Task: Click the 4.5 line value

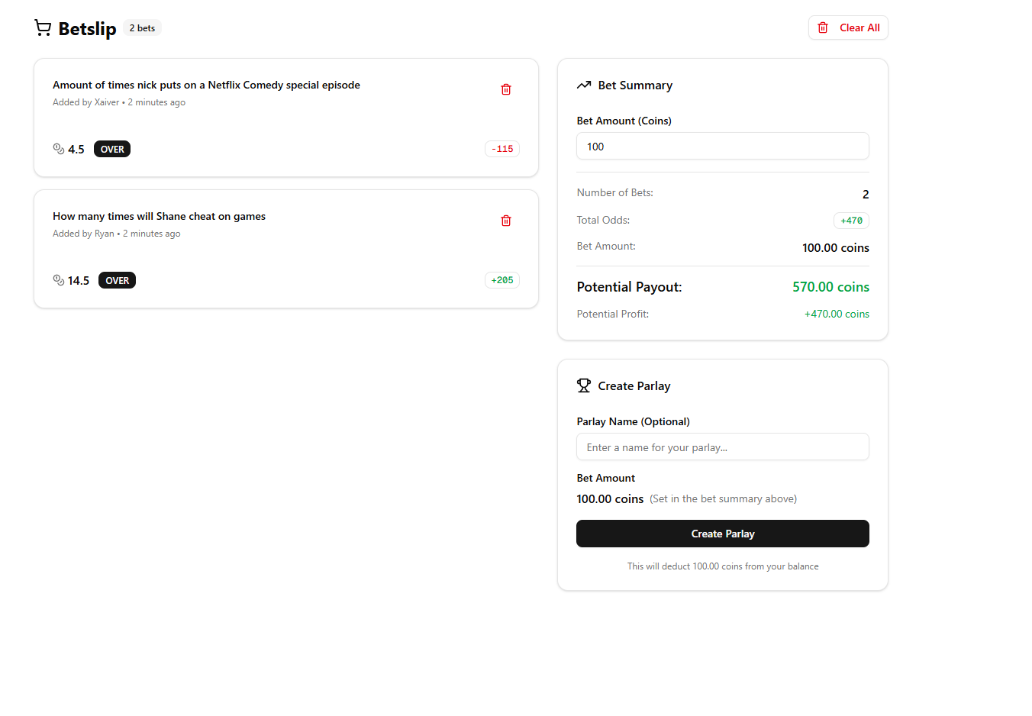Action: click(76, 150)
